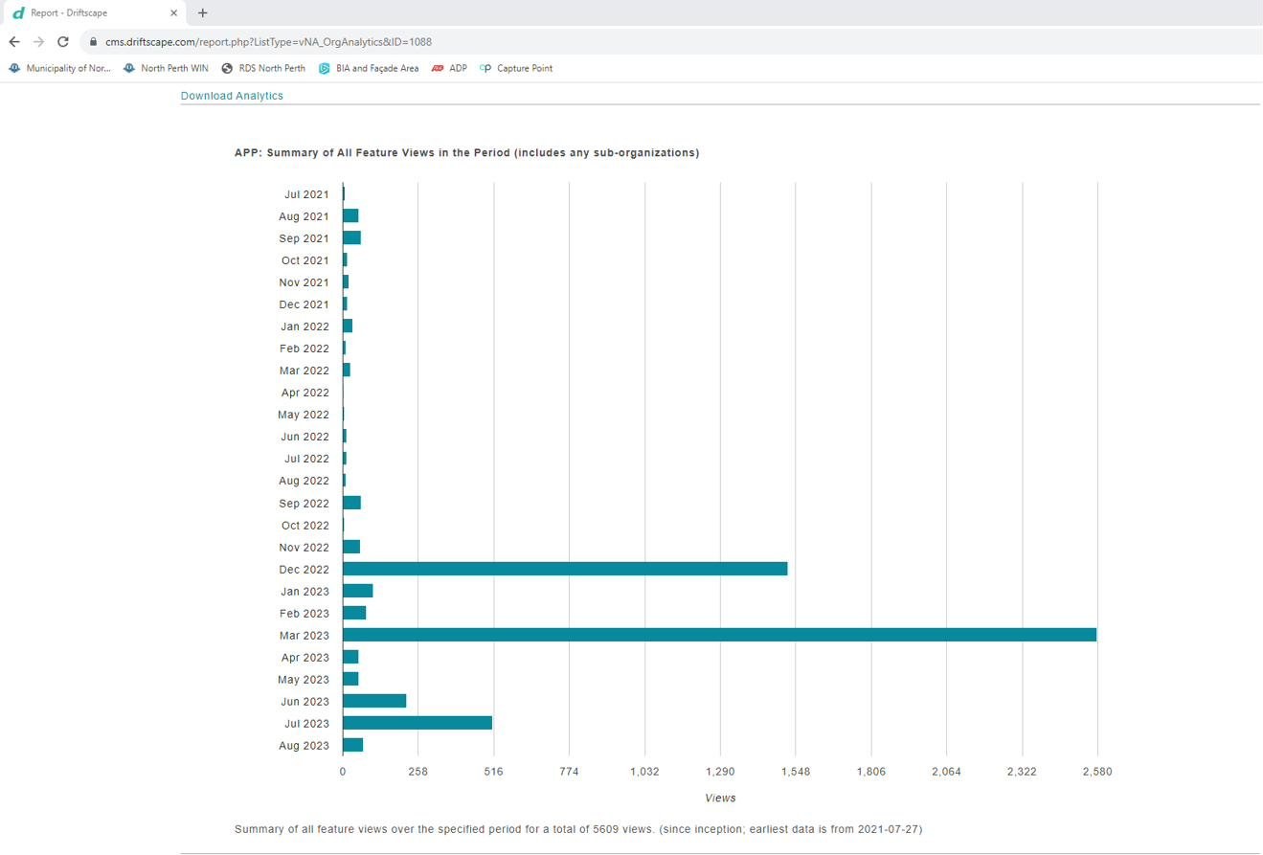The width and height of the screenshot is (1263, 855).
Task: Click the 'Jul 2021' axis label
Action: [x=306, y=194]
